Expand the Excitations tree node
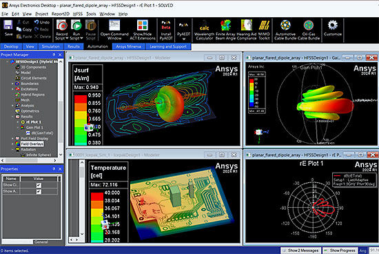The height and width of the screenshot is (254, 379). coord(12,89)
